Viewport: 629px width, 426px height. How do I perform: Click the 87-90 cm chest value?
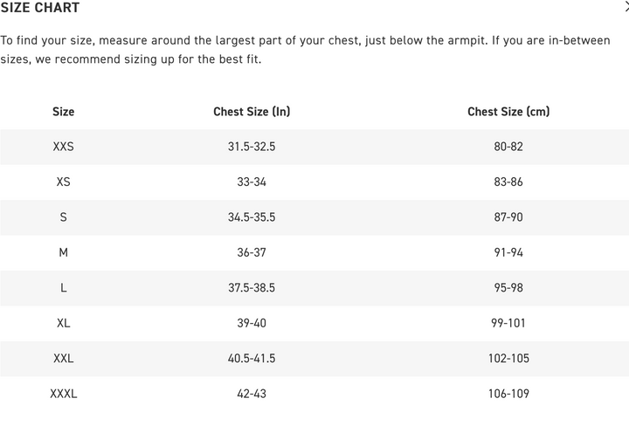click(508, 217)
